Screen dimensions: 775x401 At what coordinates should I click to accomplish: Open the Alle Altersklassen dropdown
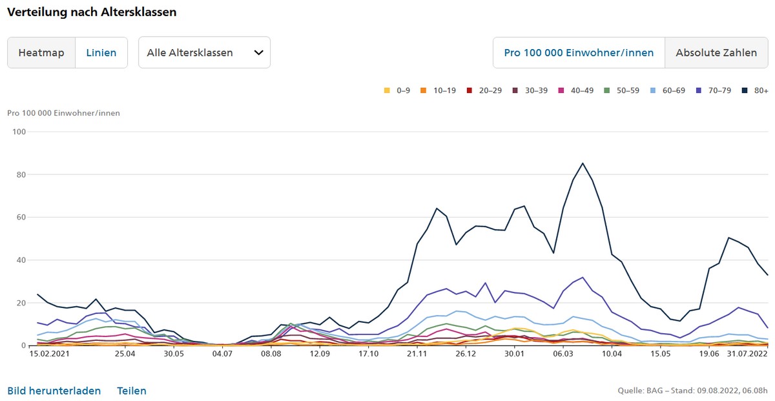pyautogui.click(x=203, y=53)
